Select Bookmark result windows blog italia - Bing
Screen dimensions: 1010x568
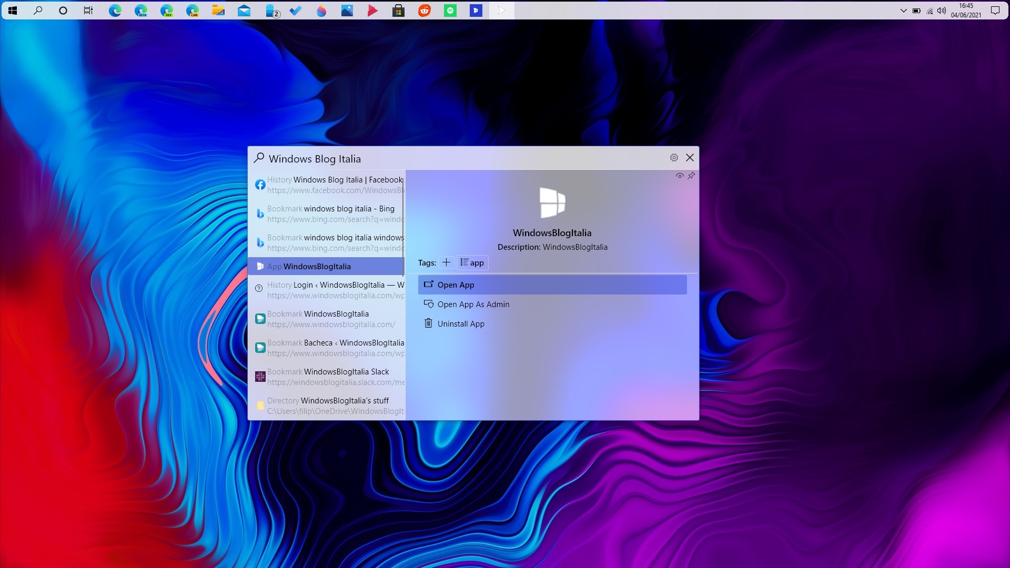tap(326, 214)
